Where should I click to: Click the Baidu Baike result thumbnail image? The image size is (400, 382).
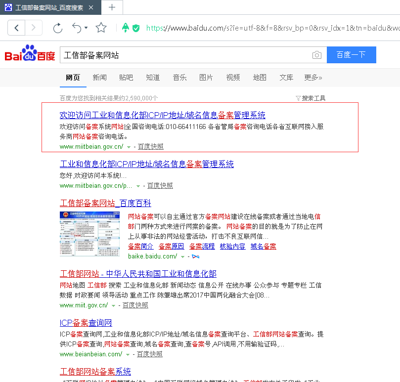click(x=89, y=235)
